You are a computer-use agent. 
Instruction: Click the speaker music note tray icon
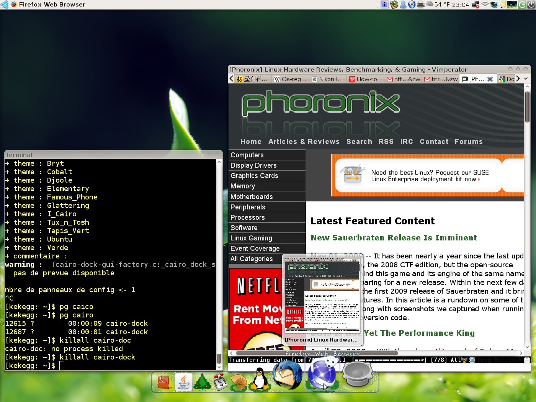[x=494, y=5]
